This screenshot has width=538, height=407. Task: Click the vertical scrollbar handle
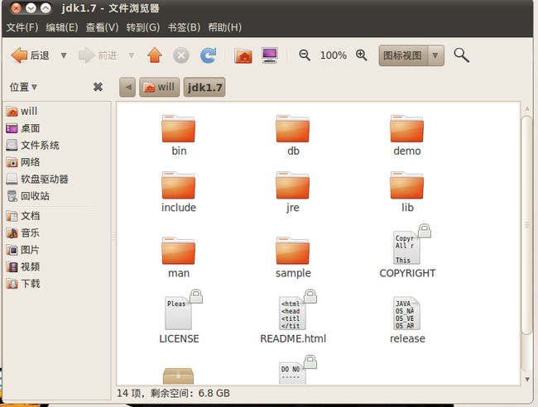pyautogui.click(x=526, y=225)
